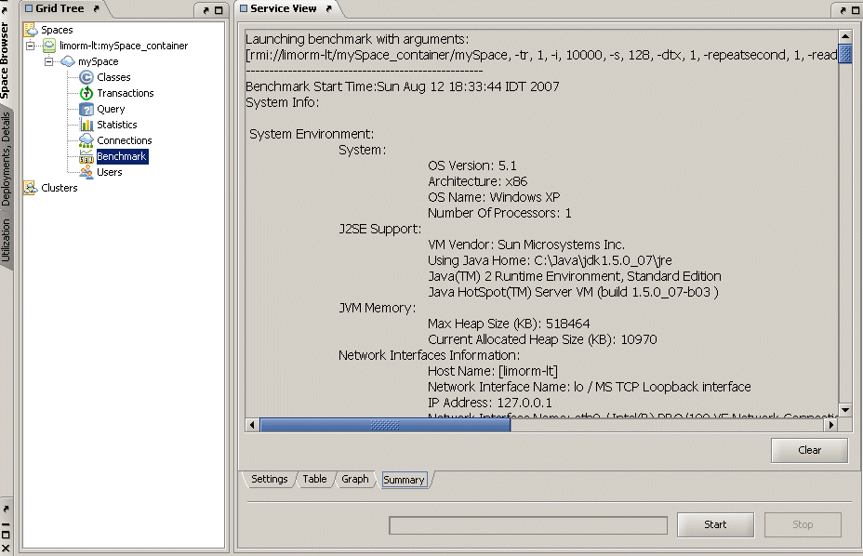The height and width of the screenshot is (556, 863).
Task: Open the Table tab
Action: (314, 479)
